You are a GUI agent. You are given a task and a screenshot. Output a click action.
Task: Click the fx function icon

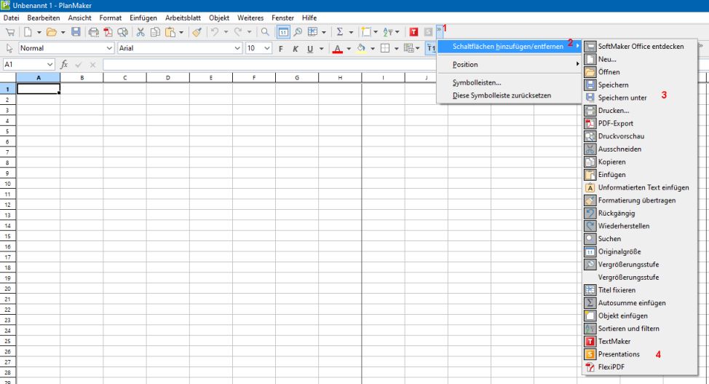pyautogui.click(x=64, y=65)
